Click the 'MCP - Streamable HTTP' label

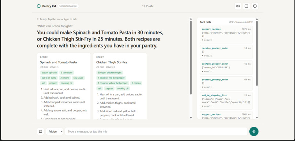(x=240, y=22)
